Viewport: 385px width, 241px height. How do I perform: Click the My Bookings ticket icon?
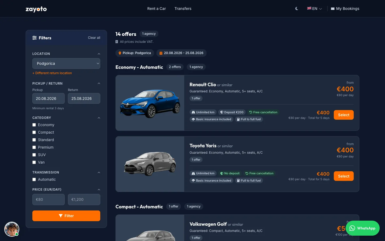(x=333, y=9)
